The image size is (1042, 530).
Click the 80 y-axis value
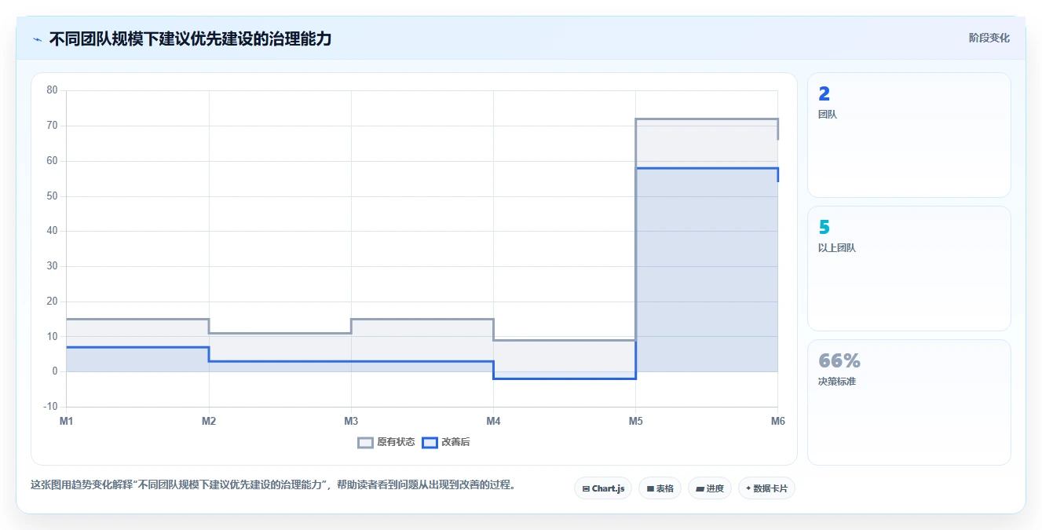point(53,90)
